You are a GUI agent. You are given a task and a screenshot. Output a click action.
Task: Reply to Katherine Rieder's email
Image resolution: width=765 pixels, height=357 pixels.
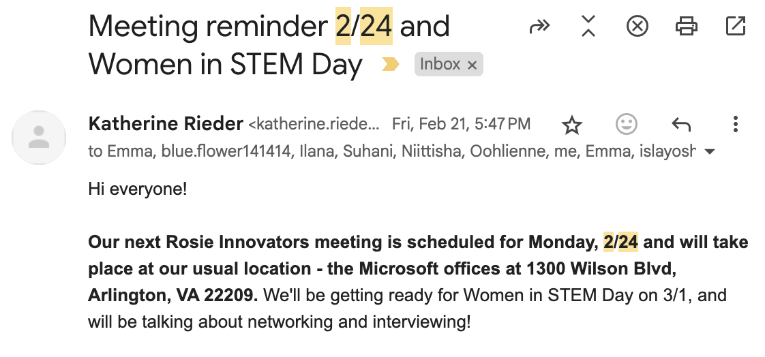(x=680, y=124)
